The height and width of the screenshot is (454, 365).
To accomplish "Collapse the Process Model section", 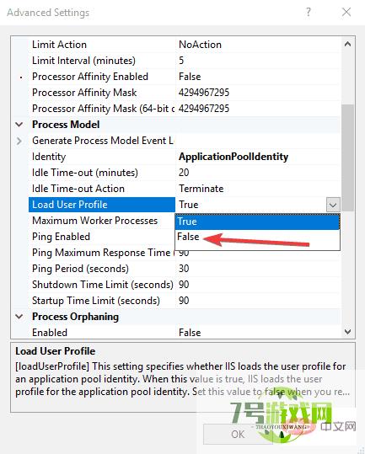I will (x=19, y=125).
